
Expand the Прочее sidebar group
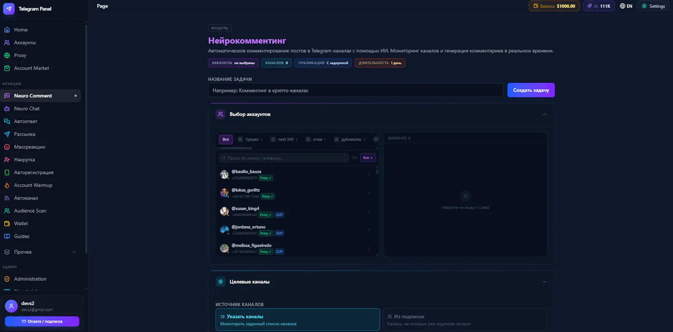click(41, 252)
